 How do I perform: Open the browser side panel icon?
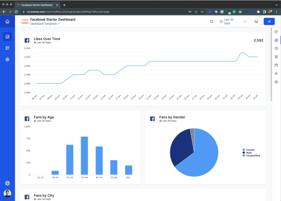coord(264,12)
